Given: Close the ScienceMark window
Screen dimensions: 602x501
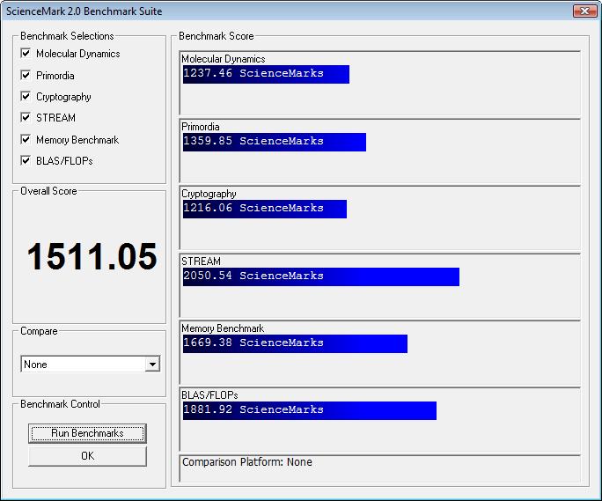Looking at the screenshot, I should pos(584,11).
